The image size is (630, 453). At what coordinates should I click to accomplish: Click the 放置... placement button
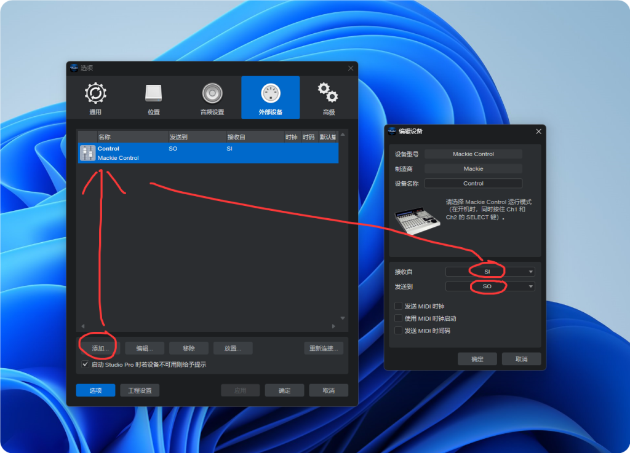(233, 349)
